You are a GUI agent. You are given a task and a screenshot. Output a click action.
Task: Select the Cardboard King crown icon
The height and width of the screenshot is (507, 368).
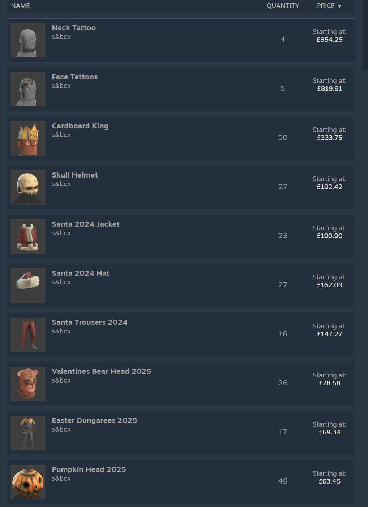tap(28, 138)
